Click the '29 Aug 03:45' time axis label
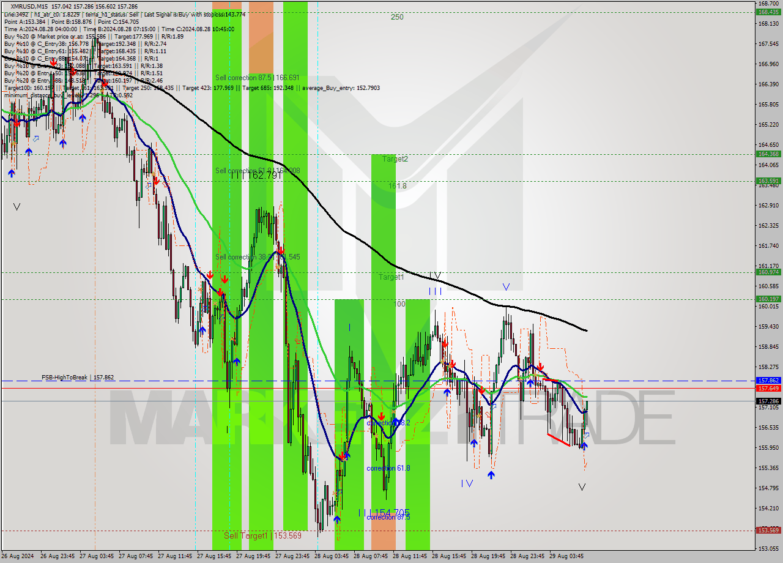 coord(566,556)
